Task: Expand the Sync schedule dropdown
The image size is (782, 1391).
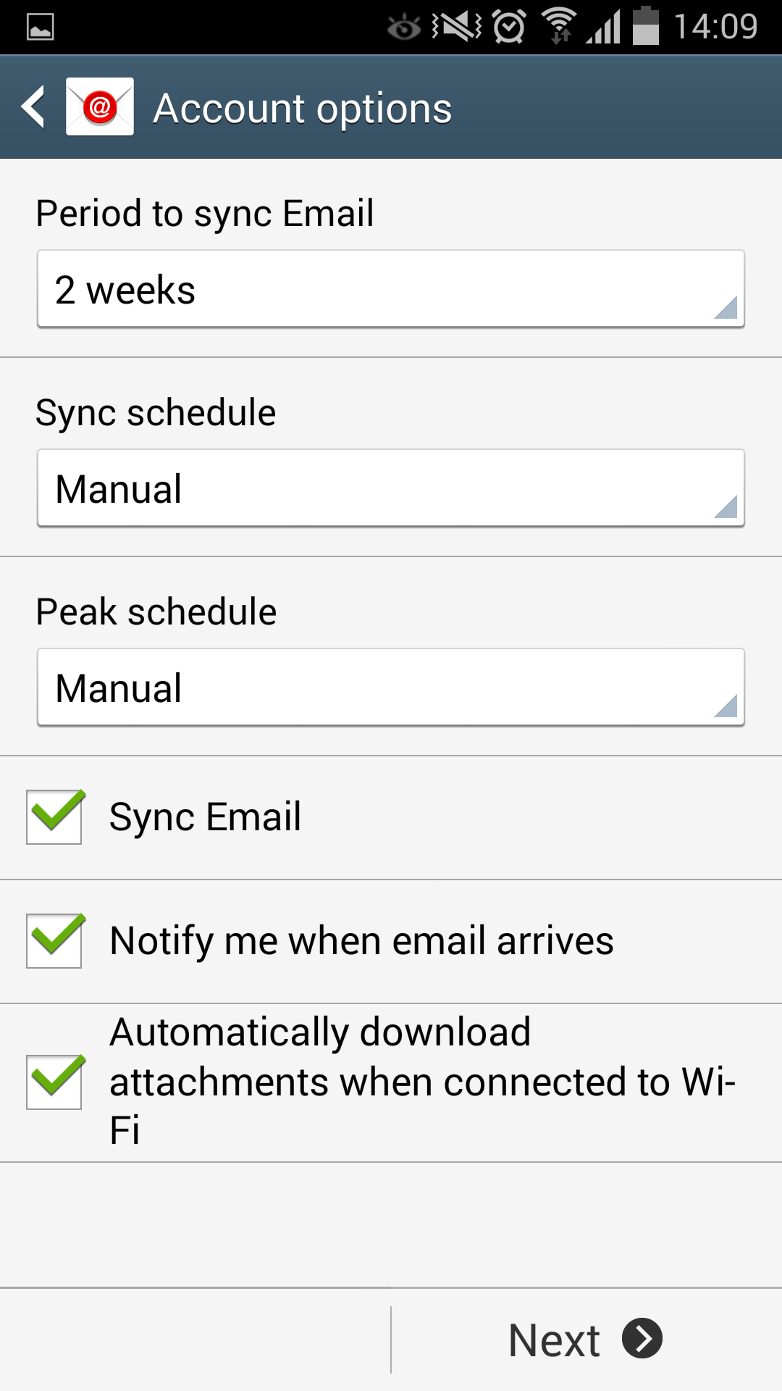Action: pyautogui.click(x=391, y=488)
